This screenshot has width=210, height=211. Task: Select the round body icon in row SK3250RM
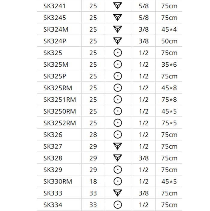[118, 111]
